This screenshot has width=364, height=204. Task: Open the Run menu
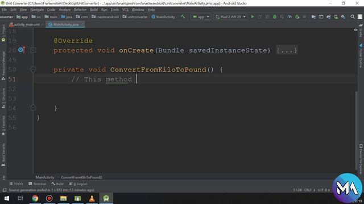(104, 10)
